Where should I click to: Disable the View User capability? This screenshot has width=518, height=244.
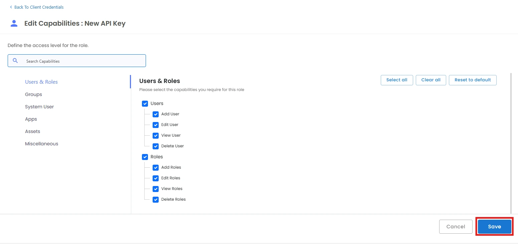156,135
